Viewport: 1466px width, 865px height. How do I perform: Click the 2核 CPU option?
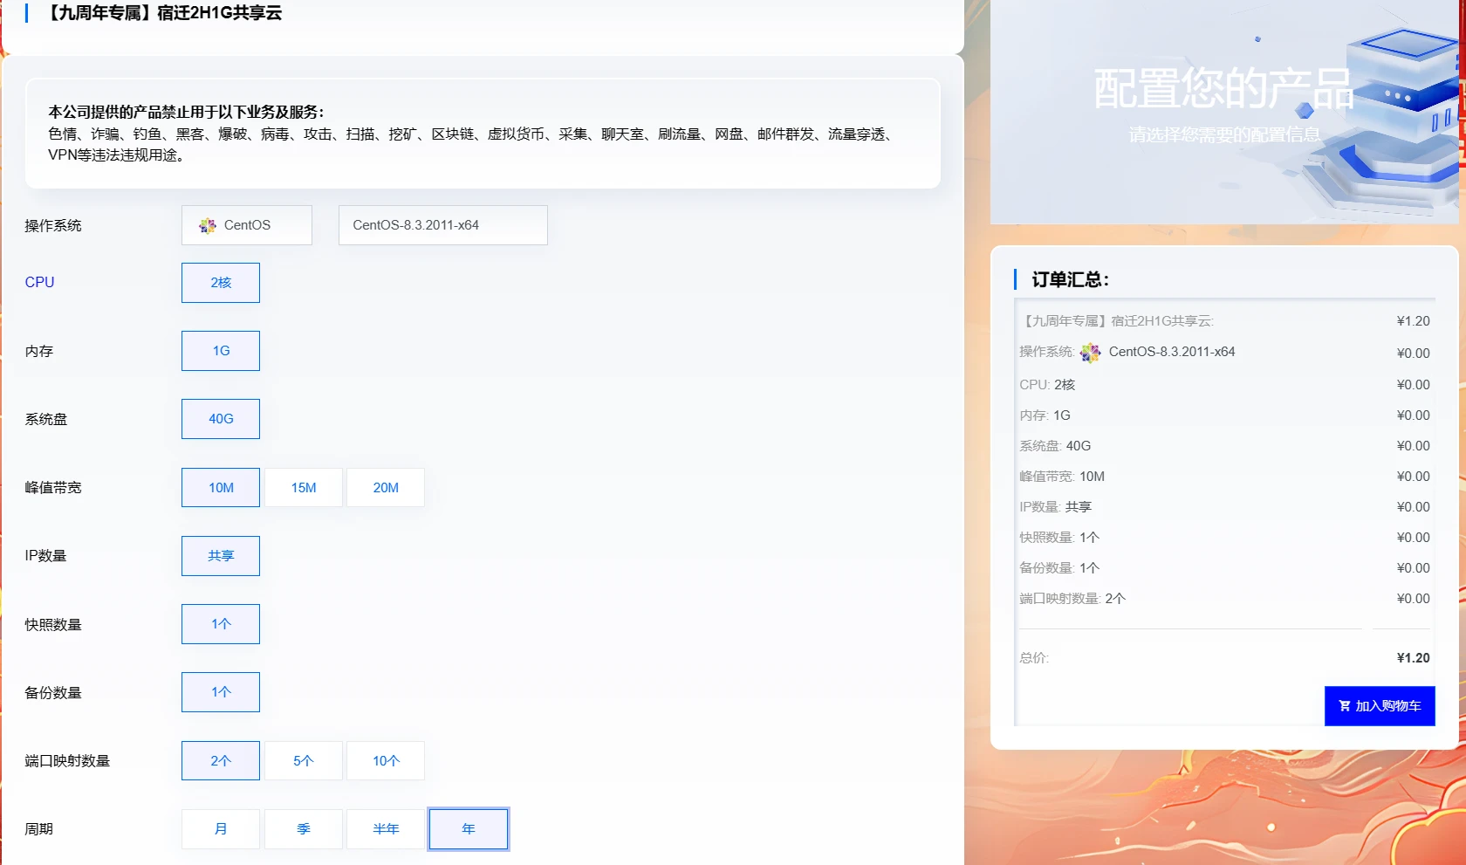[x=221, y=283]
